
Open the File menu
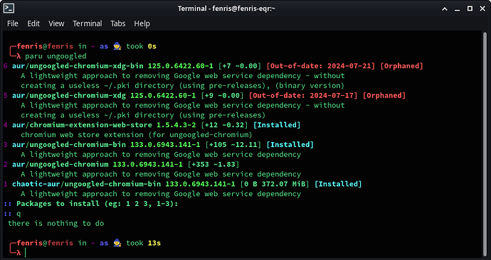pyautogui.click(x=13, y=23)
